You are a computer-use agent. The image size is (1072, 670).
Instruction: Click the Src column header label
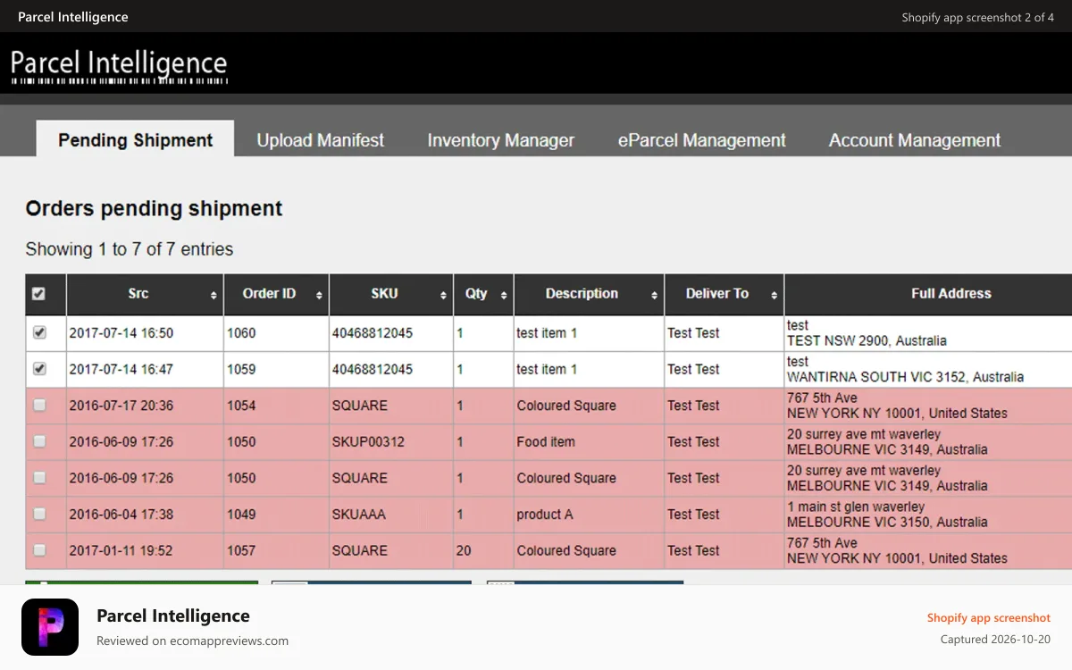[138, 293]
